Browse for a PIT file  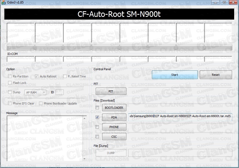[111, 91]
